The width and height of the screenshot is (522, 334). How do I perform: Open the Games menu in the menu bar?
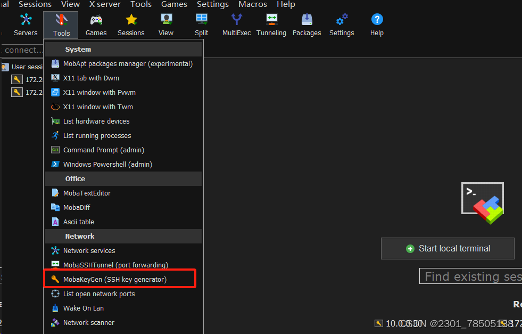click(x=174, y=4)
